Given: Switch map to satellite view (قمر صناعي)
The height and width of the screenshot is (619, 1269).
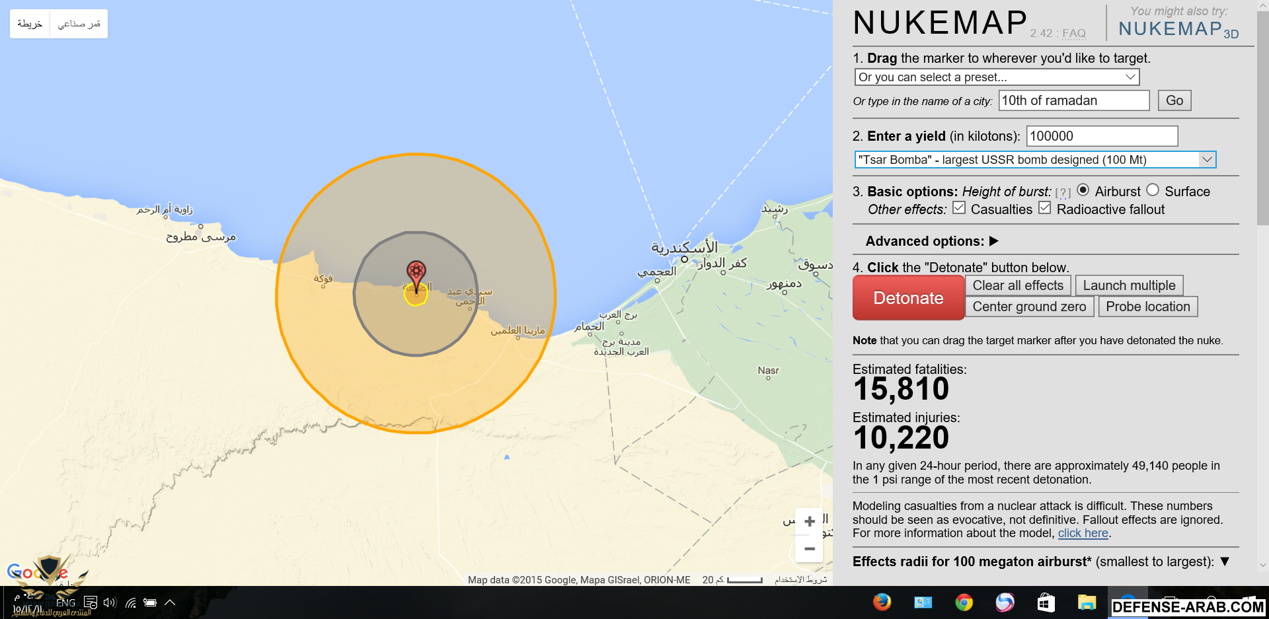Looking at the screenshot, I should click(79, 24).
